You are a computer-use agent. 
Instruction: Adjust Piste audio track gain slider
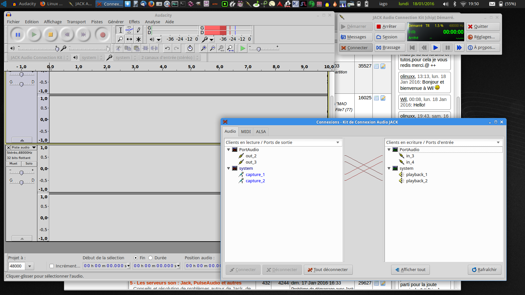22,172
